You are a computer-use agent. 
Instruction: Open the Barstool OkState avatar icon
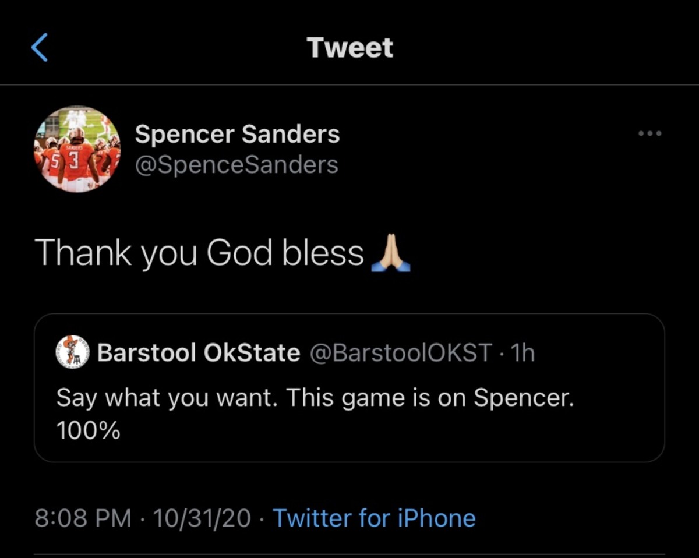pyautogui.click(x=72, y=352)
